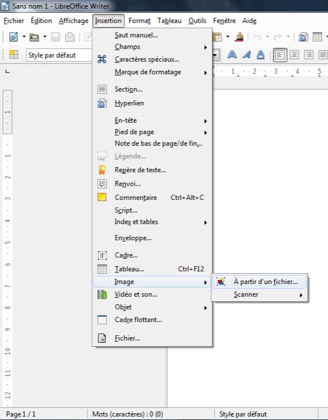This screenshot has width=328, height=420.
Task: Open the Undo history dropdown arrow
Action: [x=267, y=37]
